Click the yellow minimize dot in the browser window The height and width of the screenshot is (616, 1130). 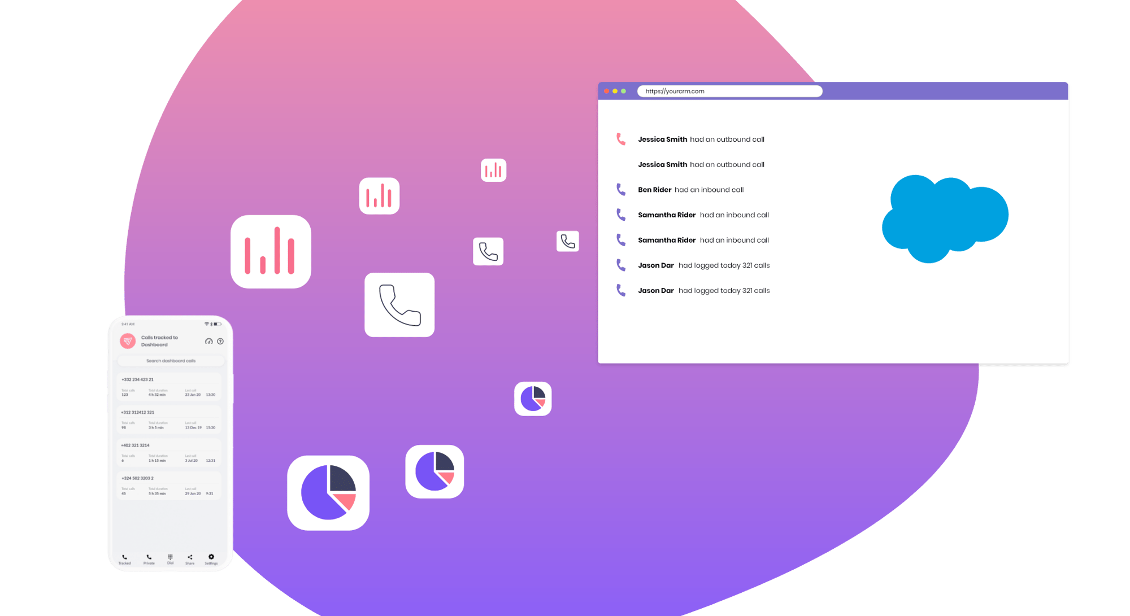coord(615,91)
